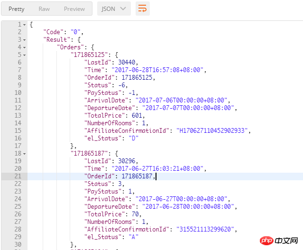Viewport: 303px width, 250px height.
Task: Open the JSON format dropdown
Action: coord(114,9)
